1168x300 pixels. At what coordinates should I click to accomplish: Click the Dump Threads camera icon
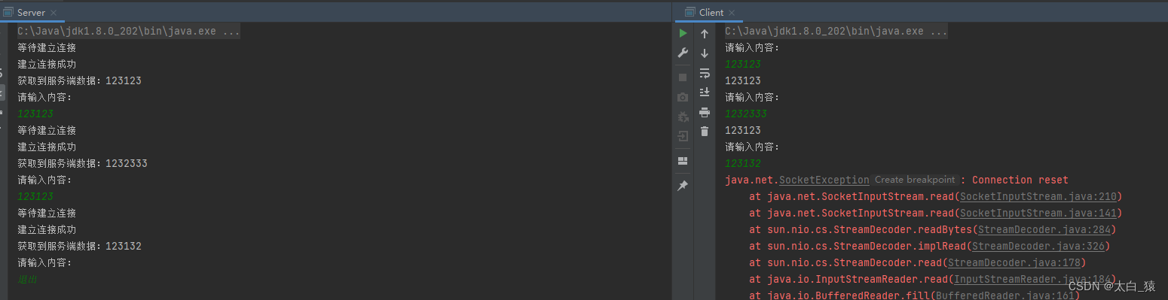(683, 97)
